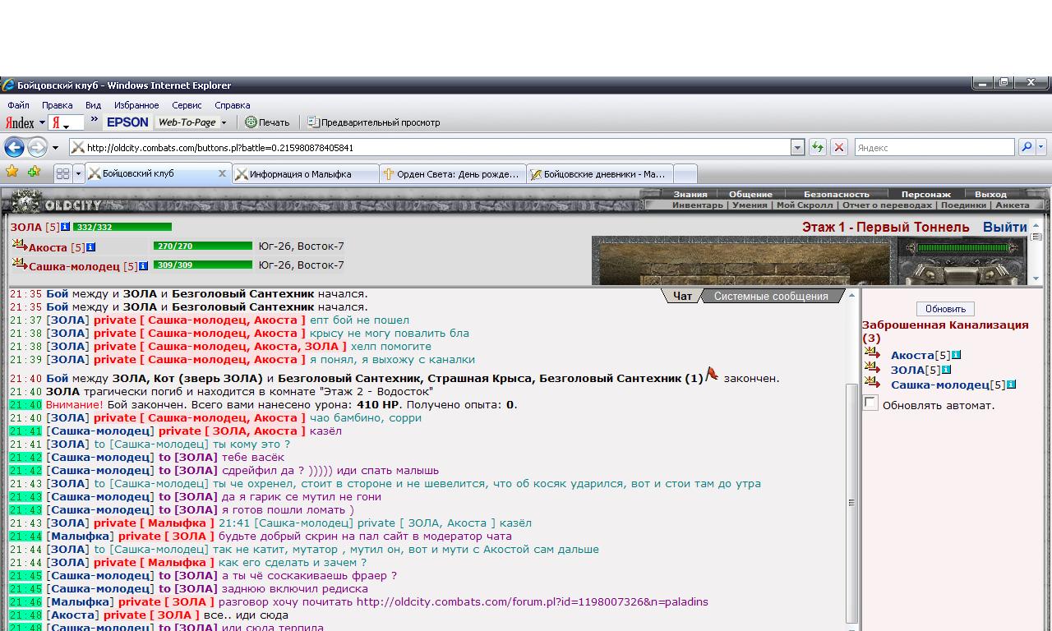Open info icon after ЗОЛА[5] in room list

pos(947,370)
